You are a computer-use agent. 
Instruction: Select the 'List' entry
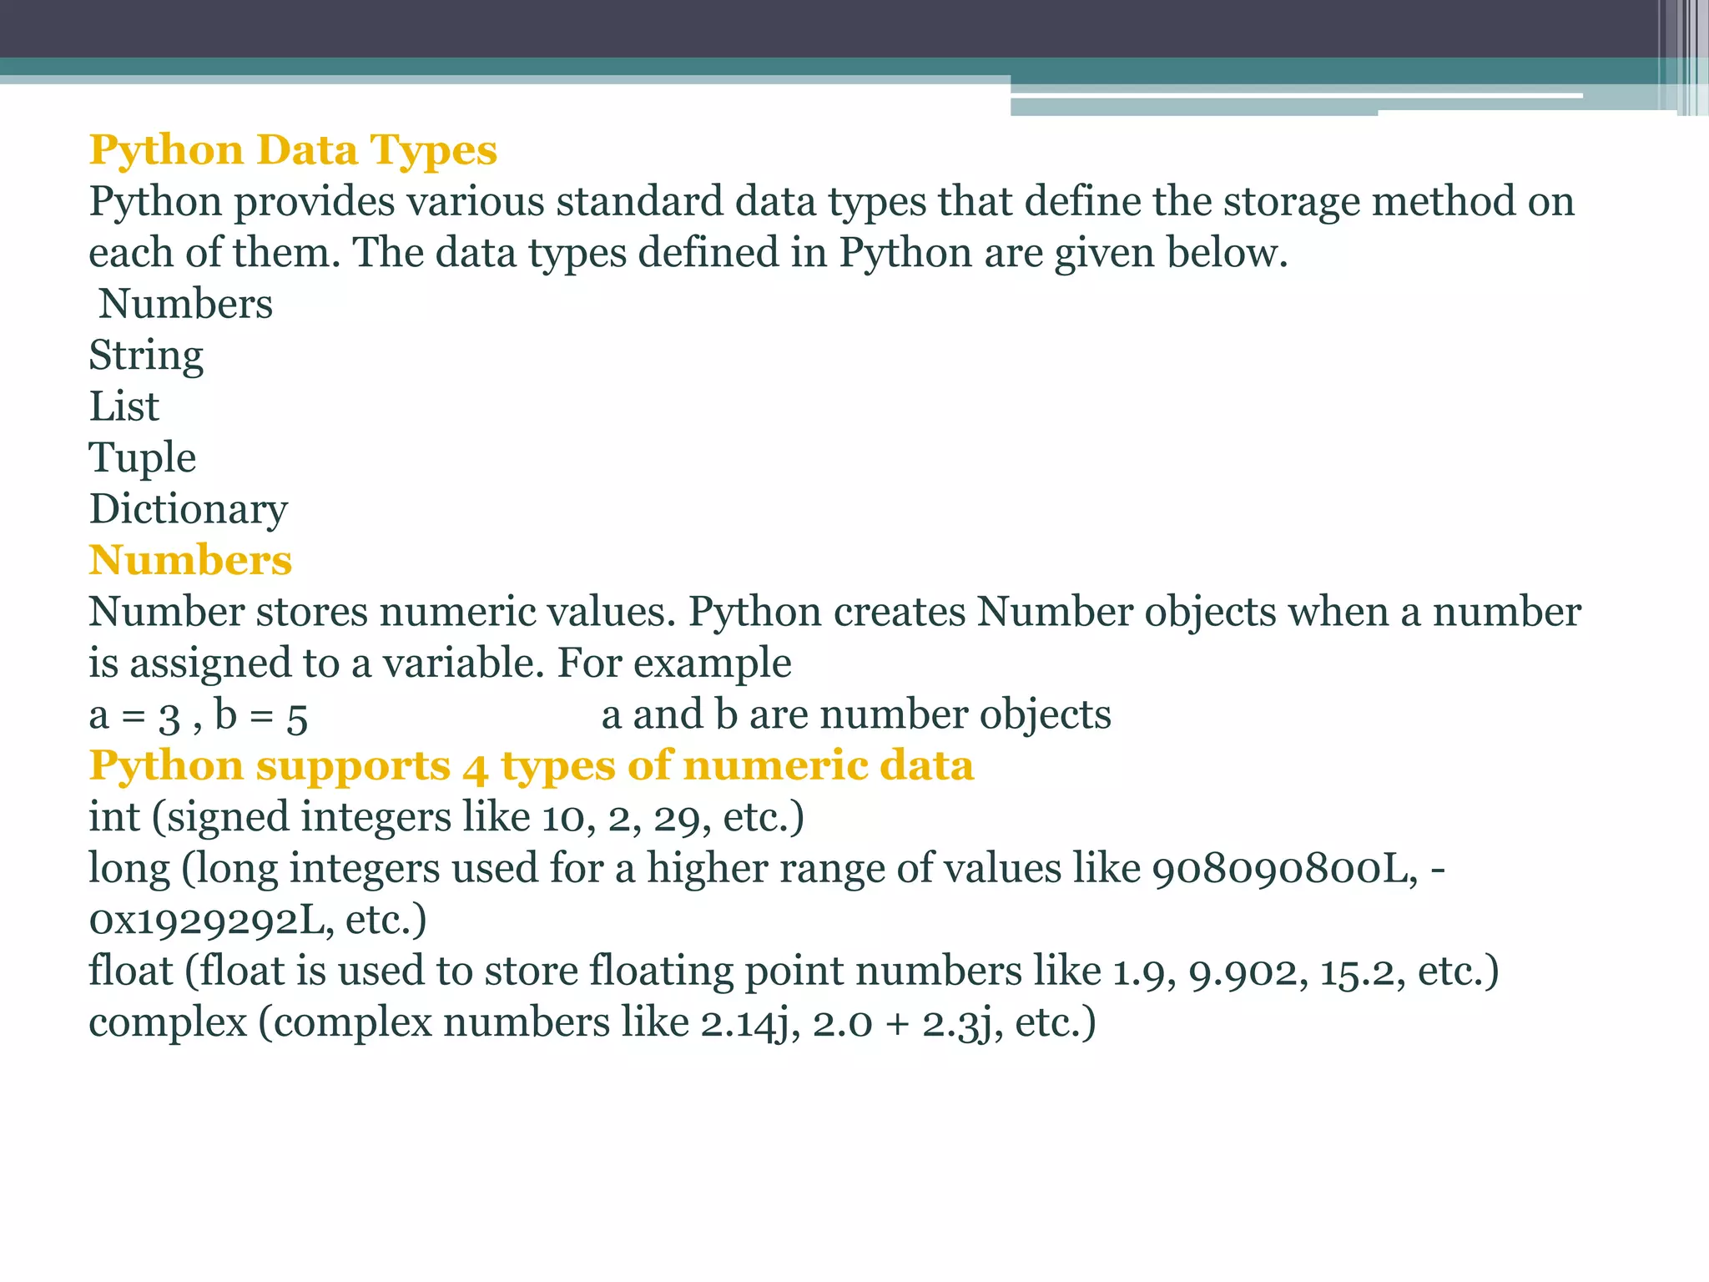[124, 407]
